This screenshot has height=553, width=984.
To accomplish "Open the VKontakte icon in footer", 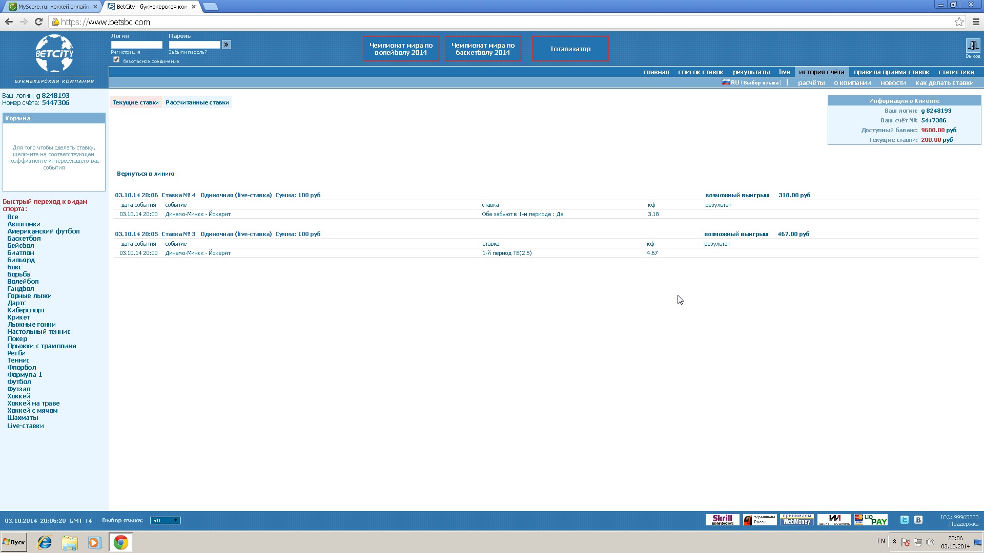I will click(918, 520).
